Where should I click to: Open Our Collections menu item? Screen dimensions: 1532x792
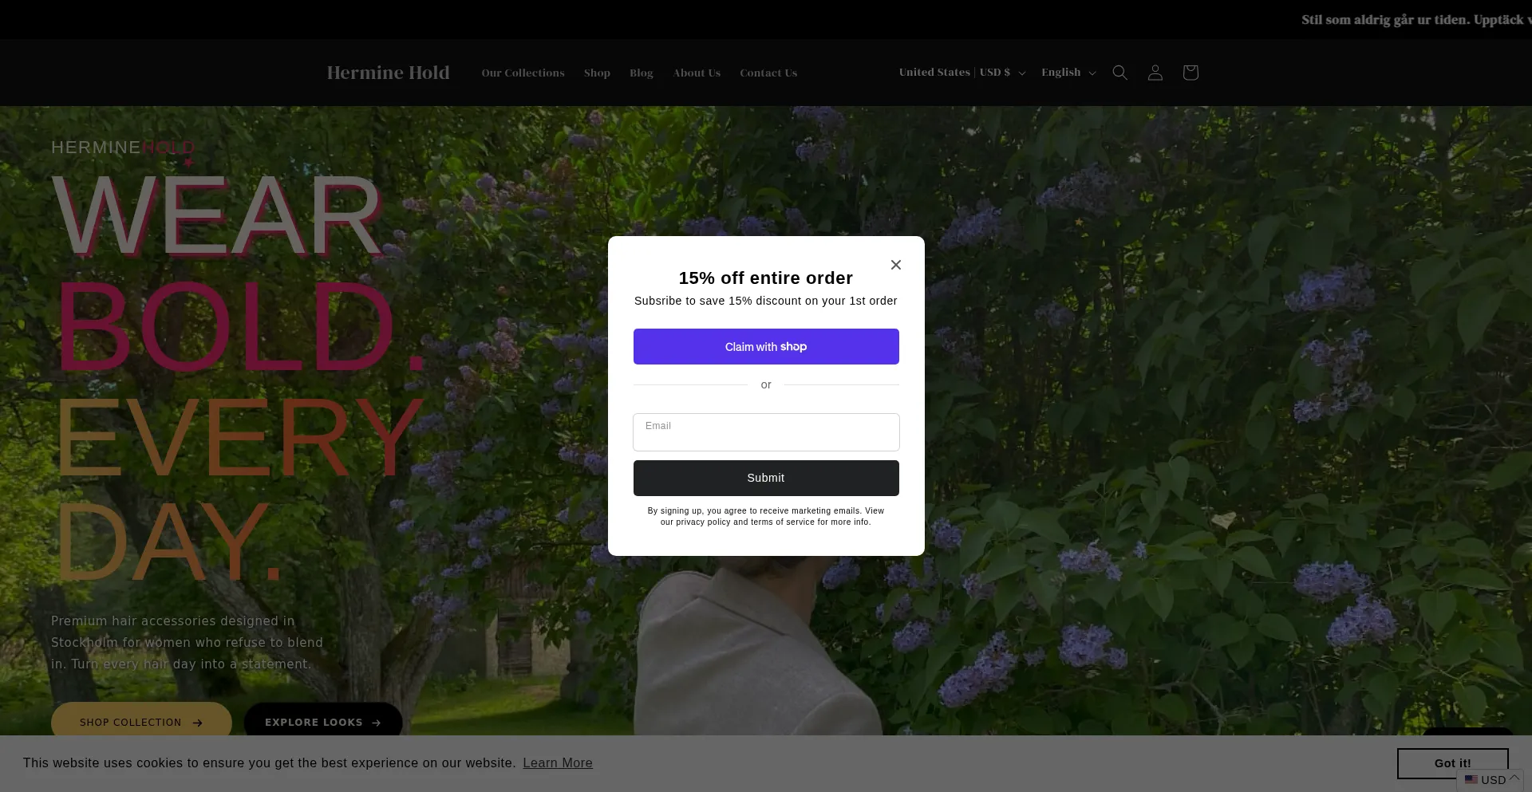click(523, 73)
